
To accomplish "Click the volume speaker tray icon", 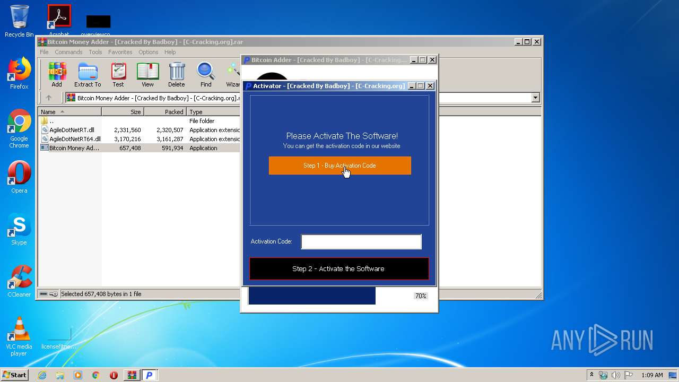I will [616, 375].
